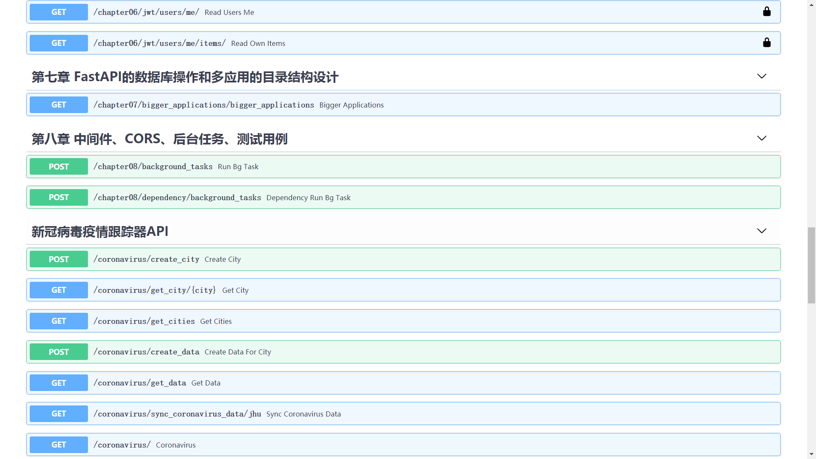Click the 第八章 中间件、CORS section heading
816x459 pixels.
(159, 139)
